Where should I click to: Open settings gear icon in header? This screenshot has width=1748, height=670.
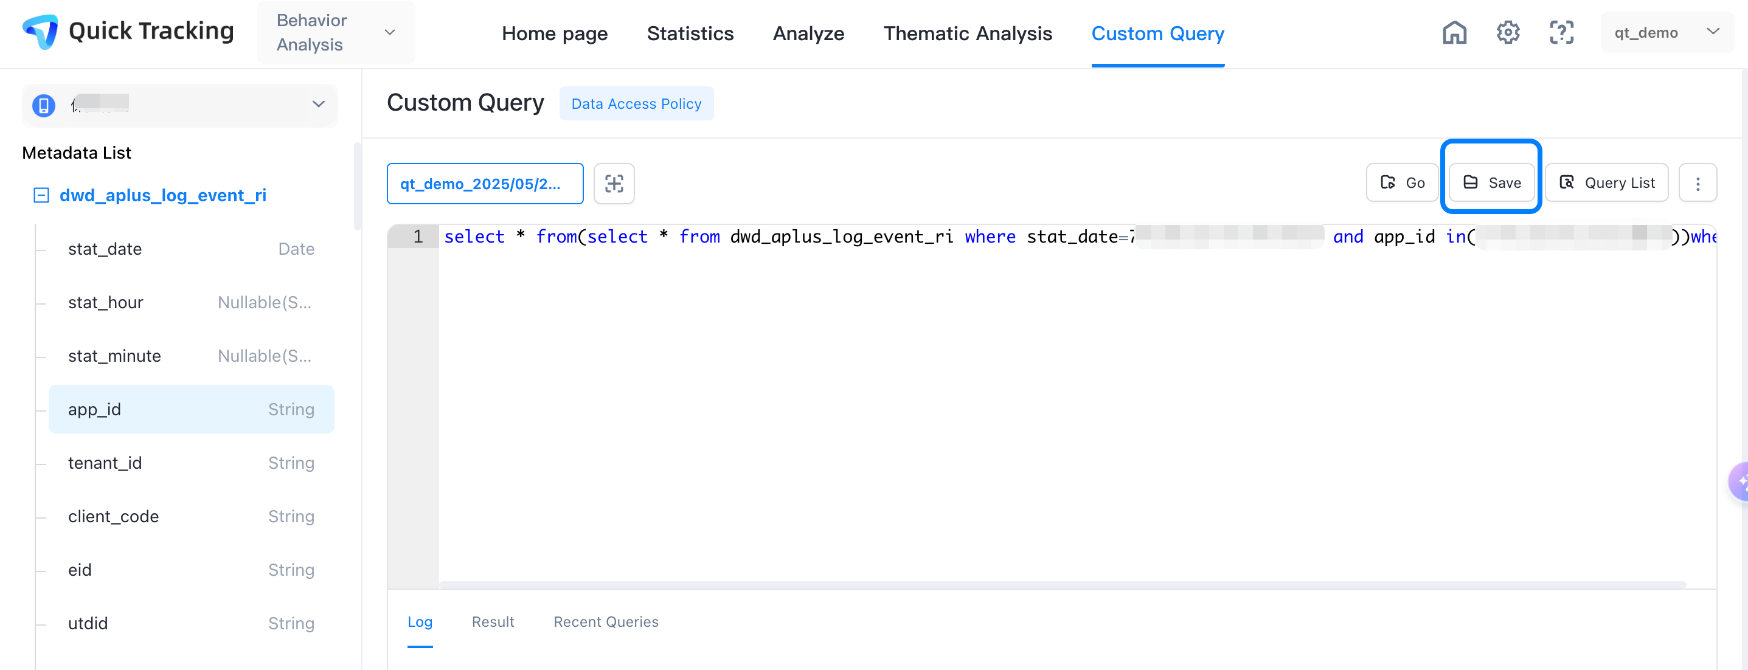click(1507, 33)
